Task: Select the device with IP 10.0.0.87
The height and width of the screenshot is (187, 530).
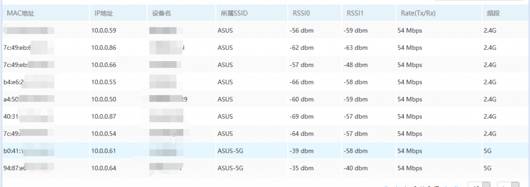Action: [x=265, y=117]
